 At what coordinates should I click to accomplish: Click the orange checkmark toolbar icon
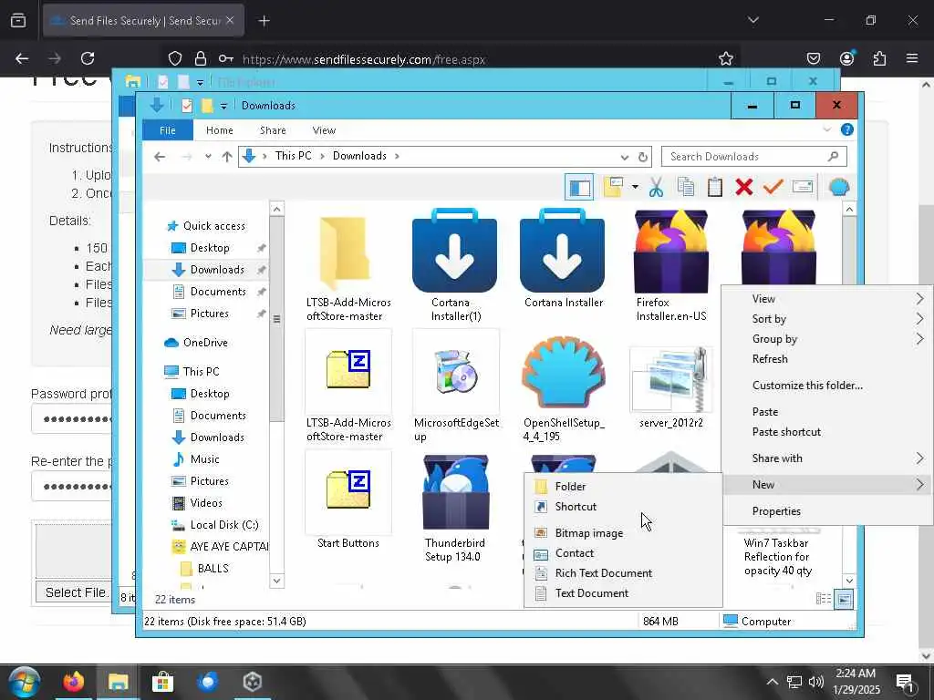[773, 188]
